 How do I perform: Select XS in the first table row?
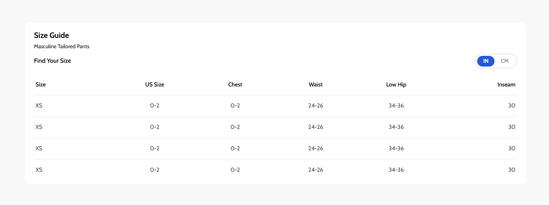[39, 106]
